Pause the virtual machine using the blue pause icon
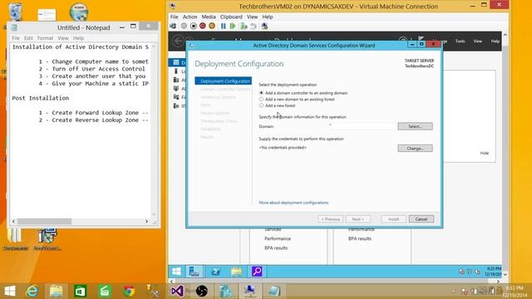The image size is (532, 299). [x=224, y=26]
